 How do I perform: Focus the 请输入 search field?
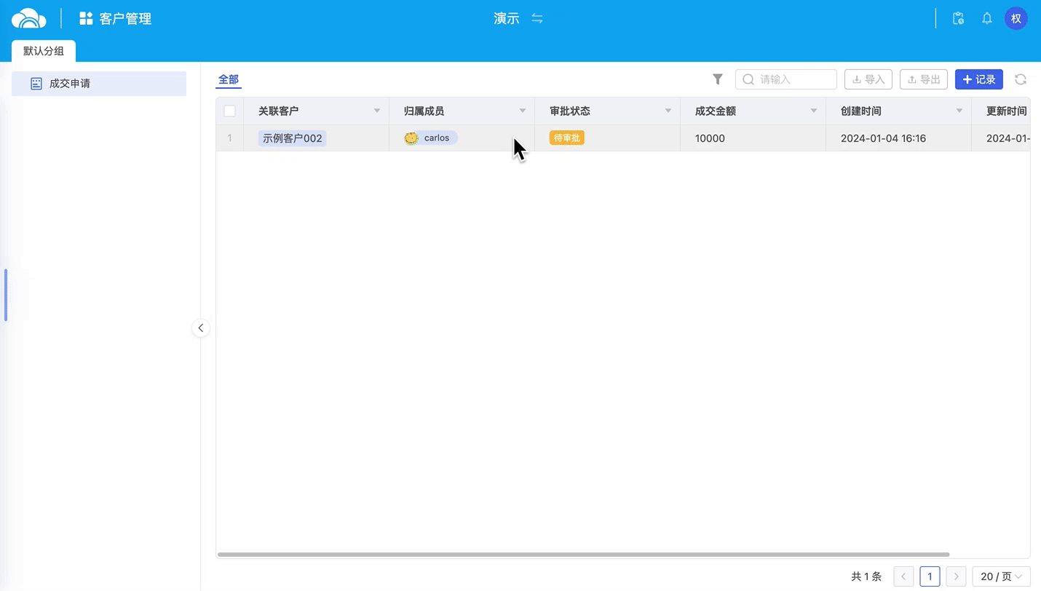coord(786,79)
